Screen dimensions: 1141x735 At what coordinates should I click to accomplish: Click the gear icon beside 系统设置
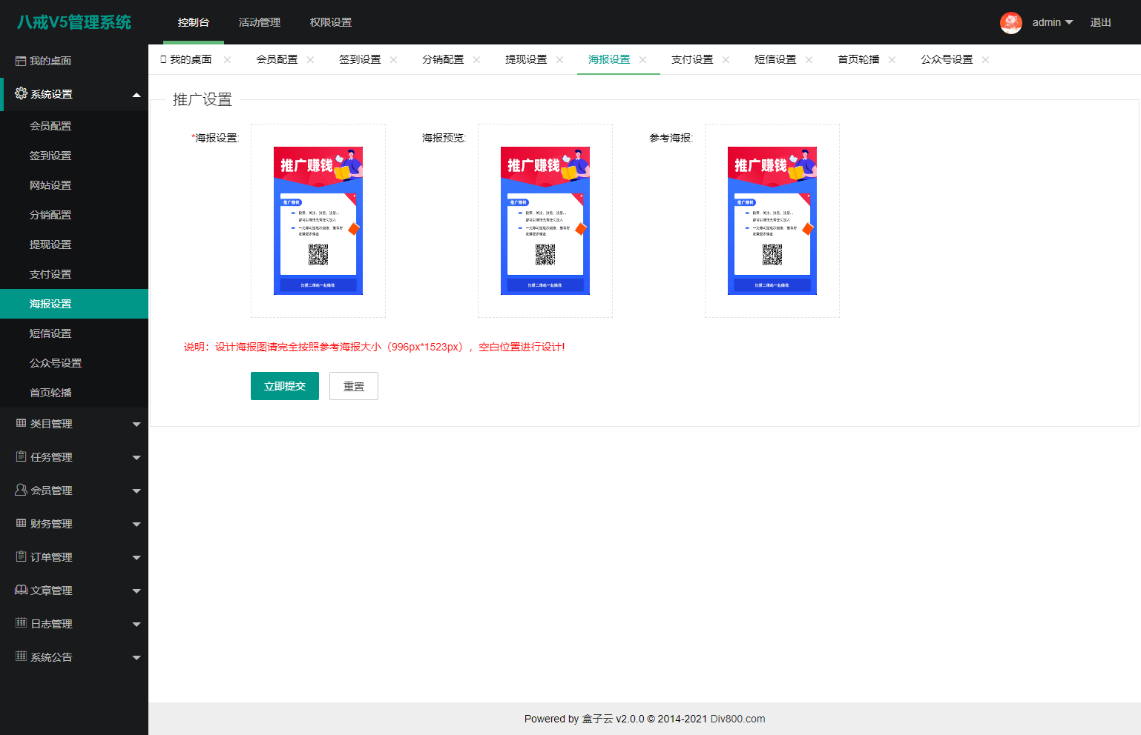pos(21,93)
